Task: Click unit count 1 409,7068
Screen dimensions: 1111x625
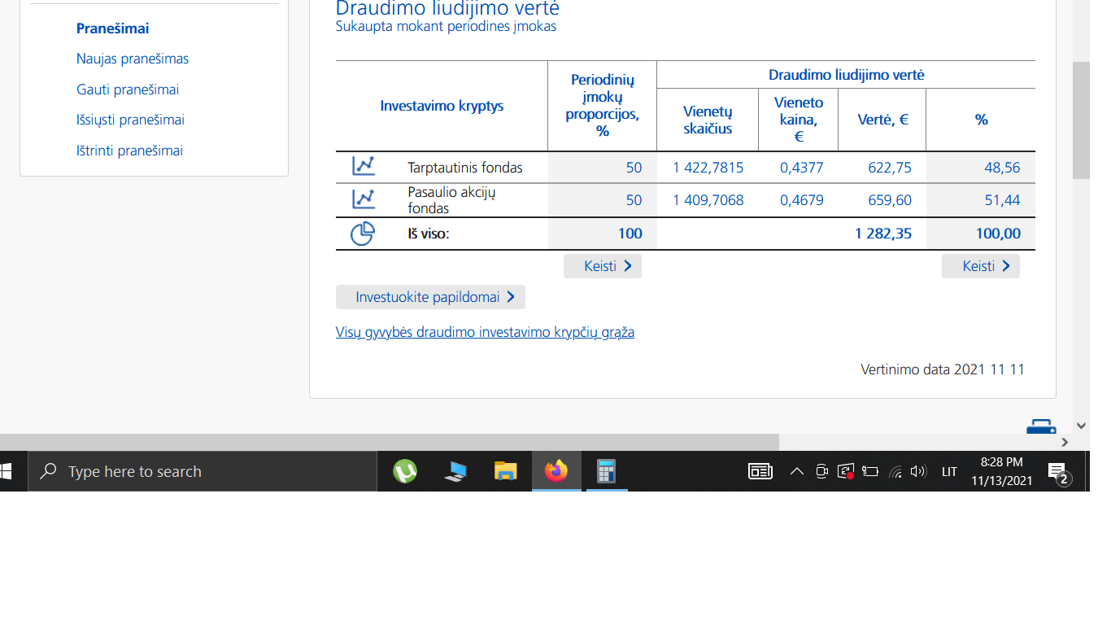Action: pos(708,200)
